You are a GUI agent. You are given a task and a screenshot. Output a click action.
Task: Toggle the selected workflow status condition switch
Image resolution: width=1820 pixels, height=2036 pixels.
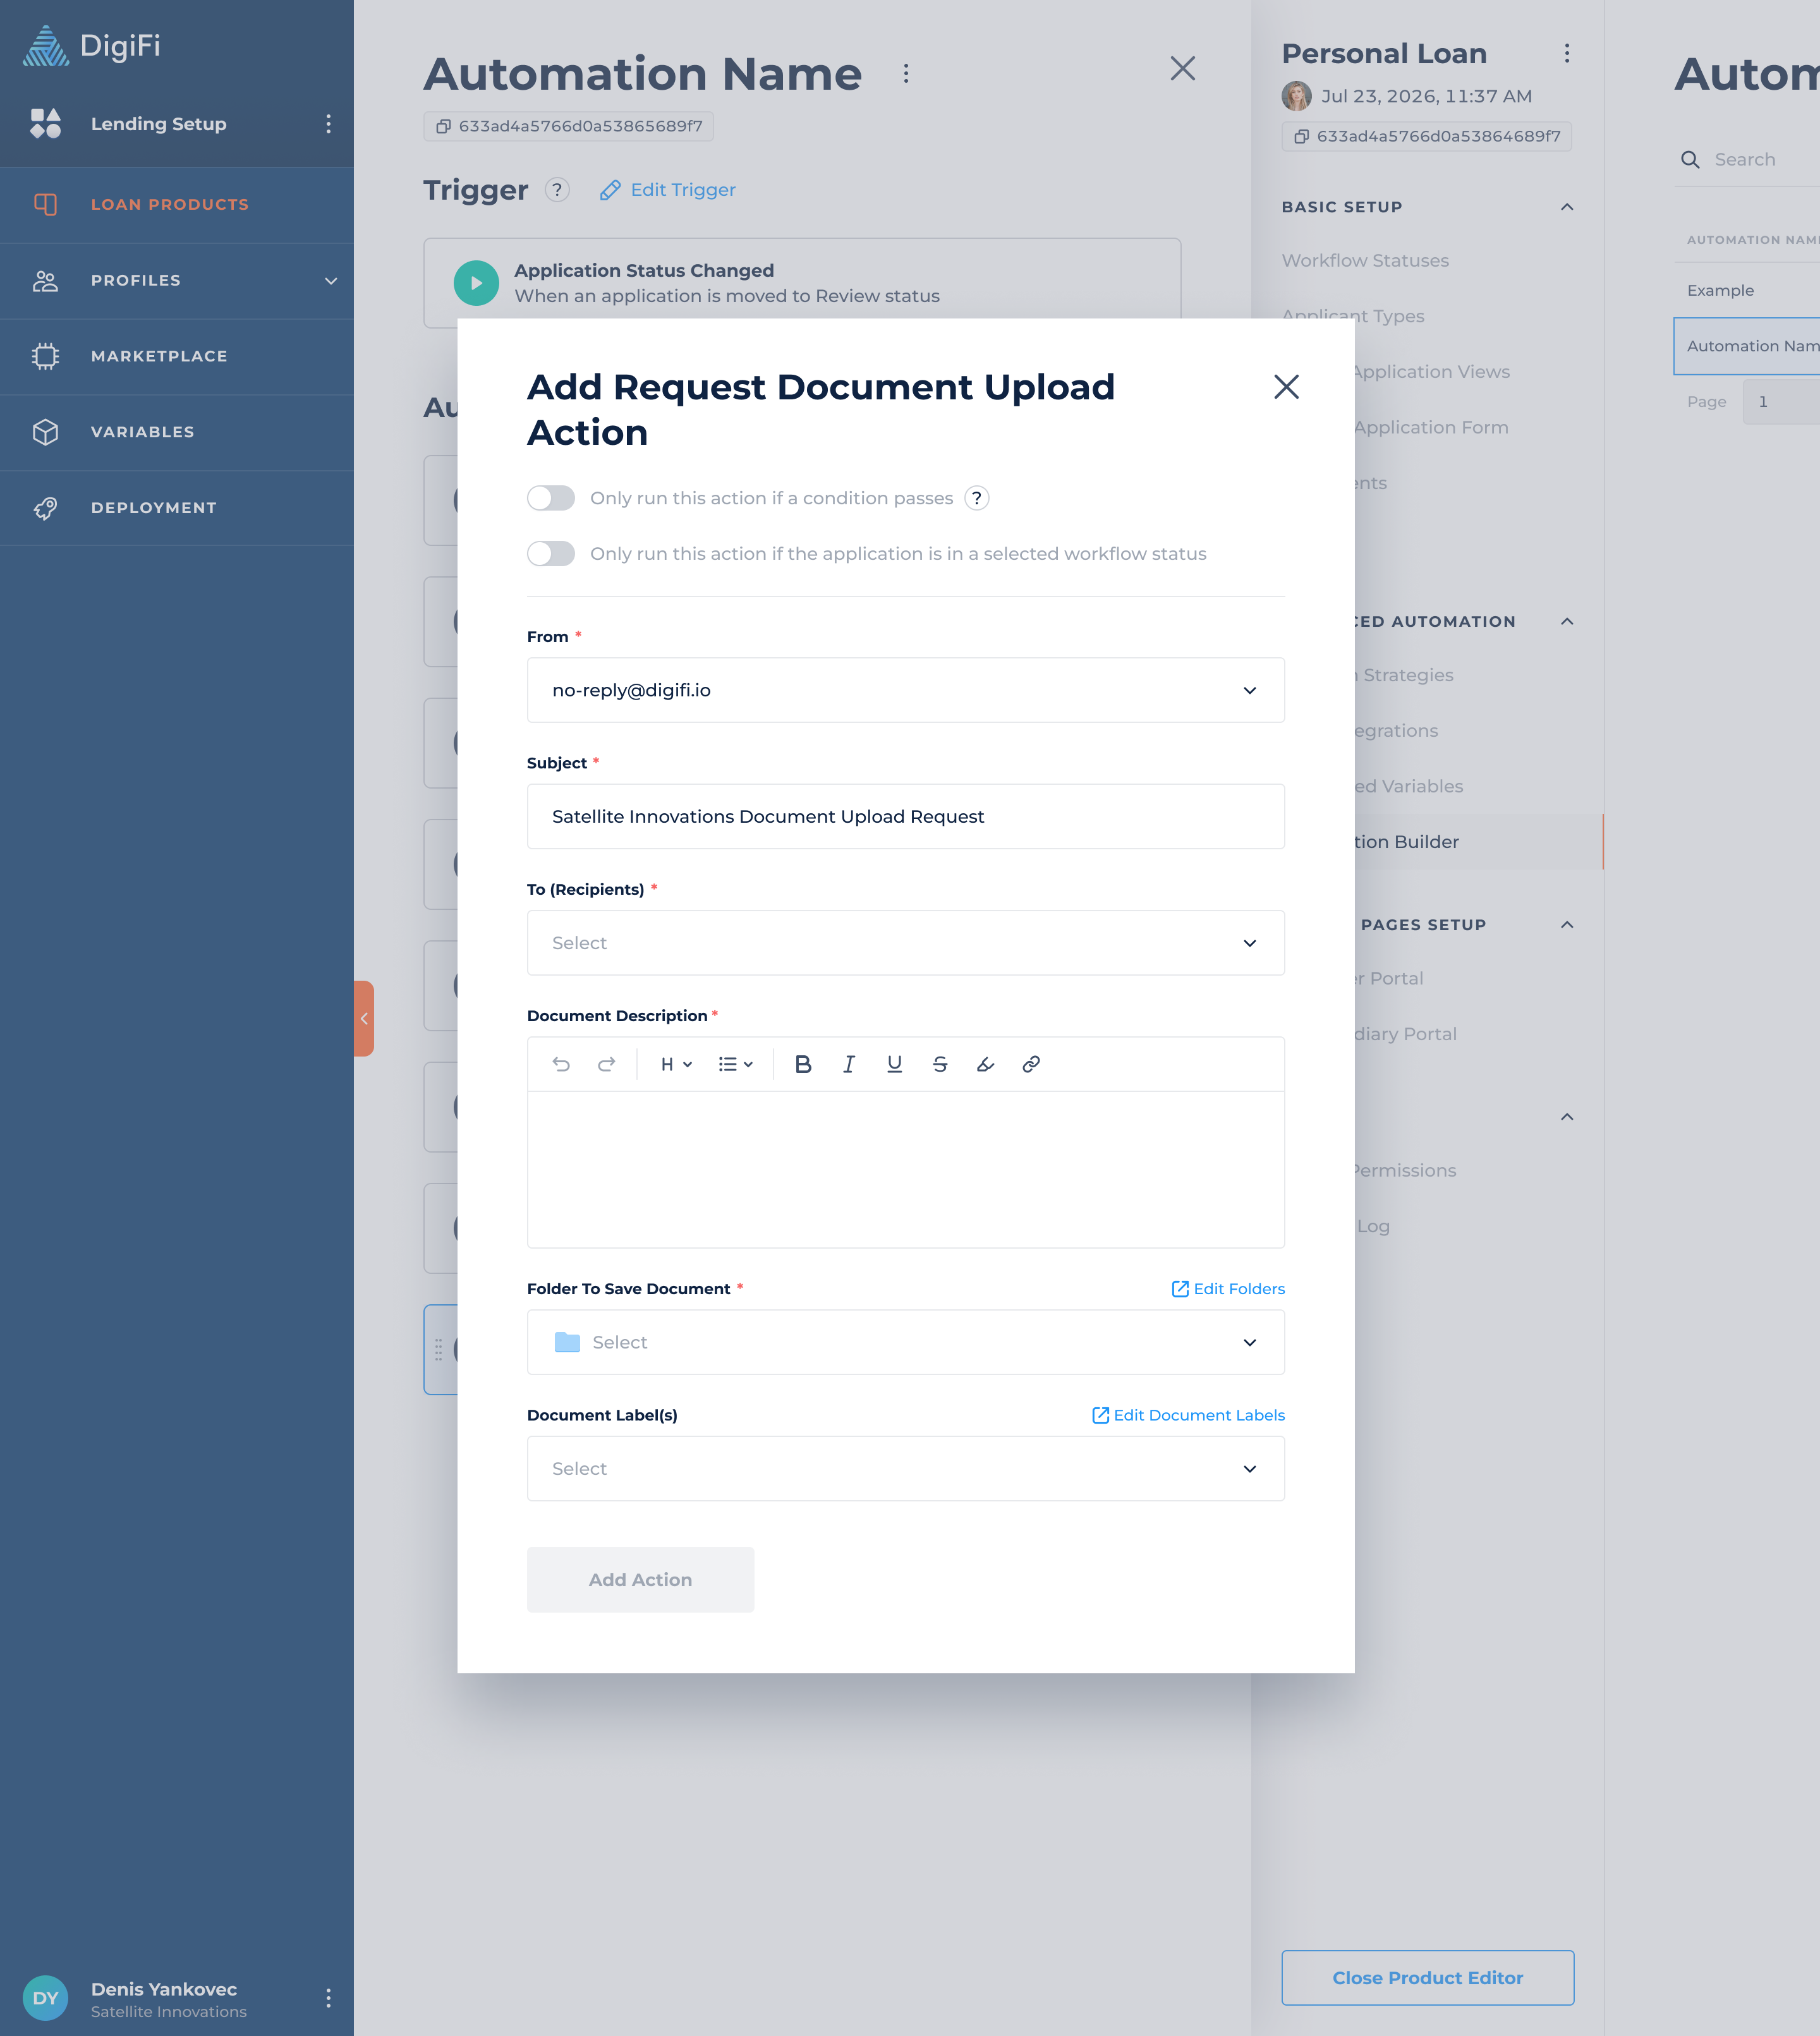tap(551, 554)
